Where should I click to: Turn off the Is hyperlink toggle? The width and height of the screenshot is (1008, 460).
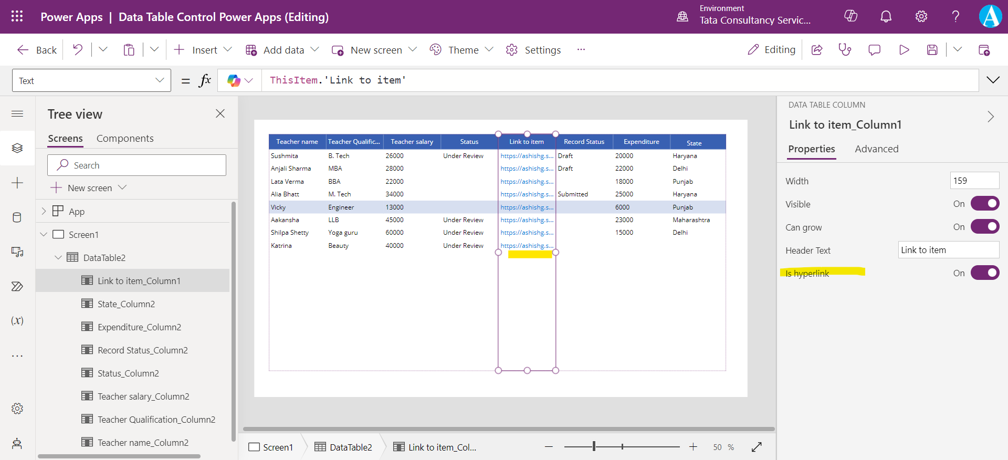[984, 273]
